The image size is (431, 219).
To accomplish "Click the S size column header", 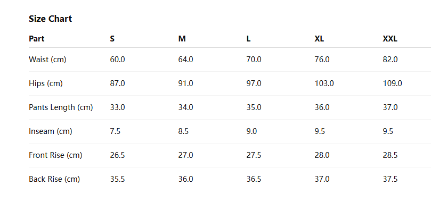I will (x=112, y=39).
